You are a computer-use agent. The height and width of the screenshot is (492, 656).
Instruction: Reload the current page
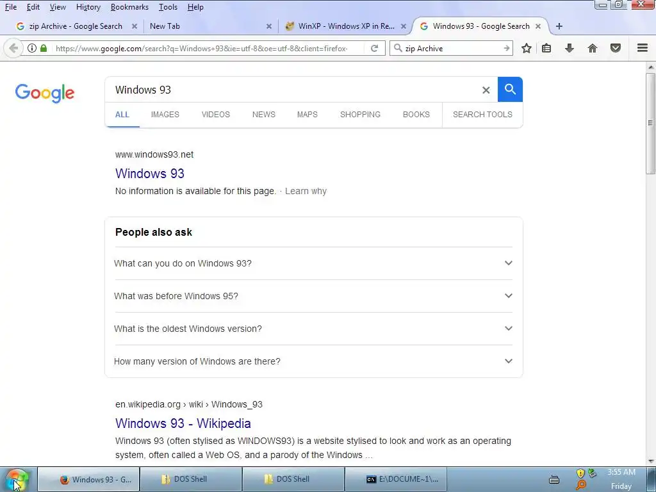tap(374, 48)
